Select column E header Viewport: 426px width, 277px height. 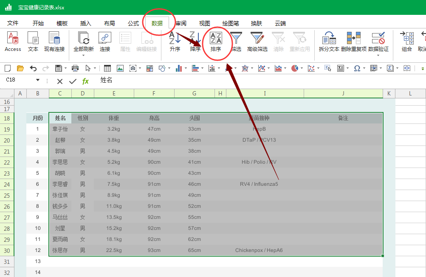pyautogui.click(x=114, y=93)
